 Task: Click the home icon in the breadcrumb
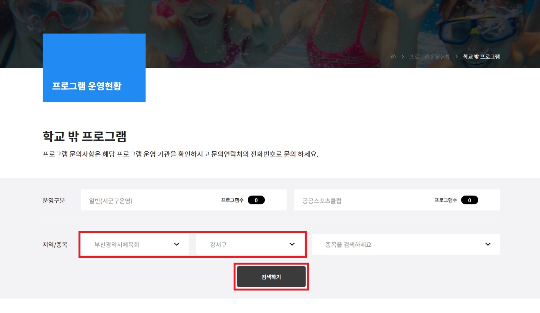click(393, 56)
